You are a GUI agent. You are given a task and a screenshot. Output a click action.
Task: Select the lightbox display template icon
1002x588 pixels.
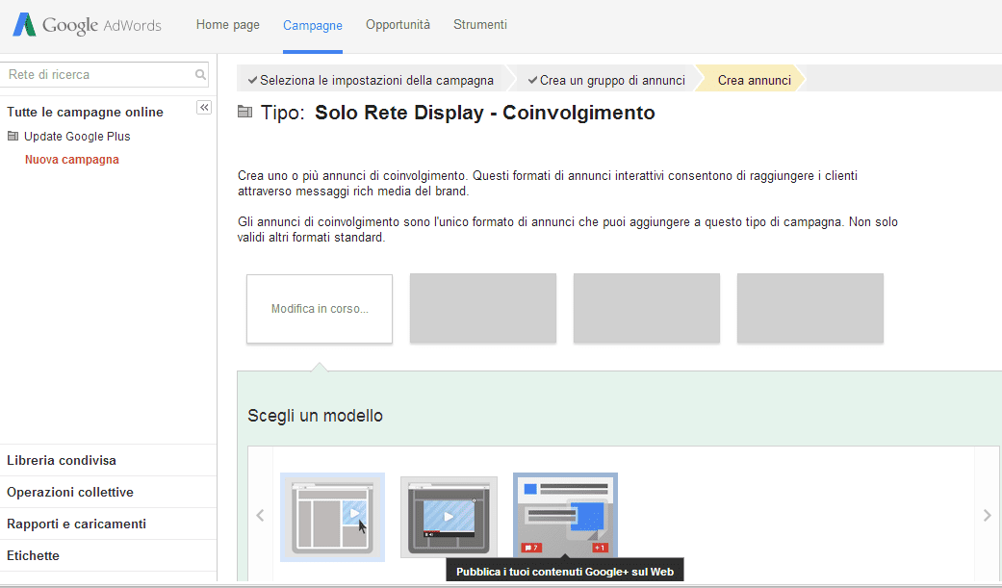coord(332,516)
